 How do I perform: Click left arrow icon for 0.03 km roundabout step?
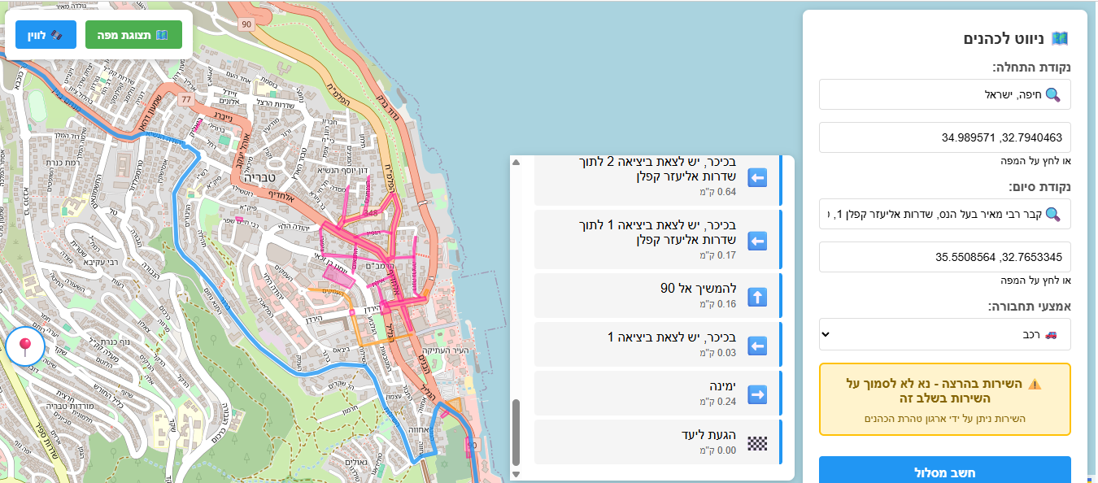(757, 346)
